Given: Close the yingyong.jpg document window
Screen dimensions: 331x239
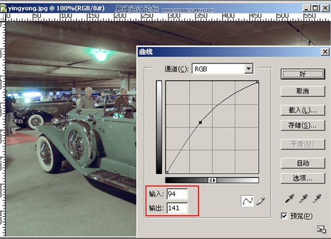Looking at the screenshot, I should [325, 8].
